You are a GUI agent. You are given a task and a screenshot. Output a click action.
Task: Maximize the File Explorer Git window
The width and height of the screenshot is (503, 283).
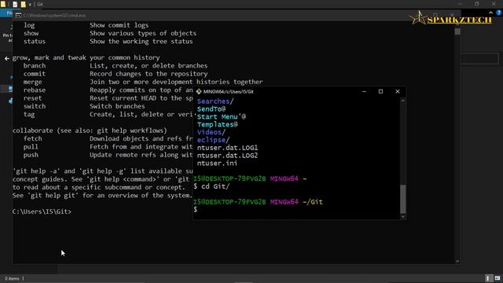477,4
